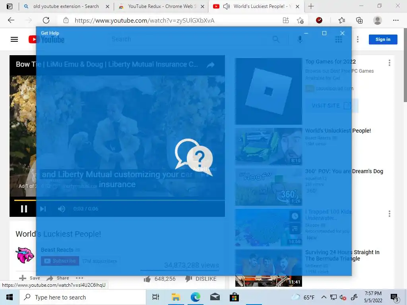Viewport: 407px width, 305px height.
Task: Open the weather widget showing 65°F
Action: [x=303, y=297]
